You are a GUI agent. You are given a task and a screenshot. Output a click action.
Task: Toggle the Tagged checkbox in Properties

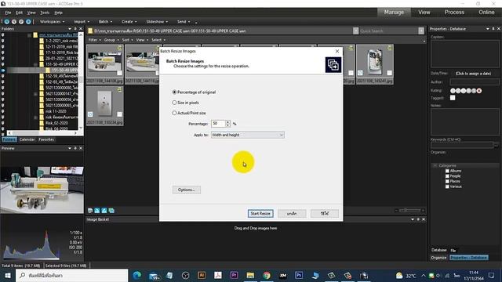point(453,98)
